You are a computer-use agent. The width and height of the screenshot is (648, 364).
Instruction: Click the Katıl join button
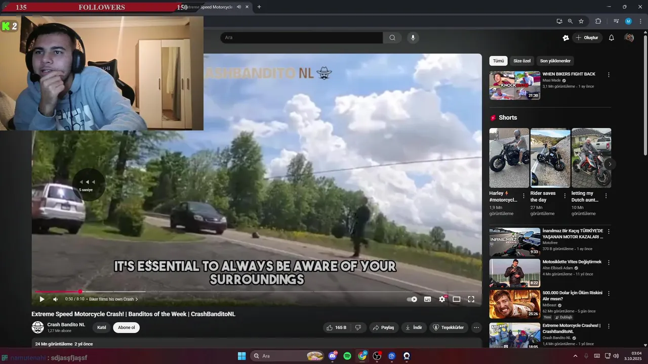(x=102, y=328)
